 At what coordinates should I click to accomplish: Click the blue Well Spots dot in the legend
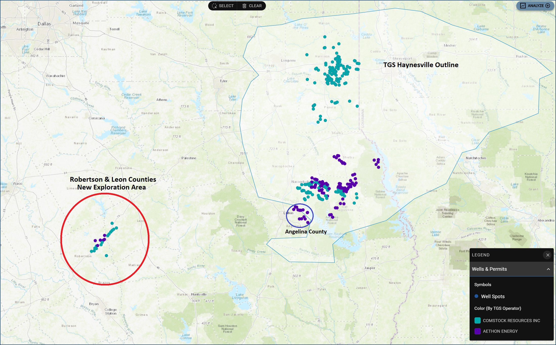click(476, 296)
